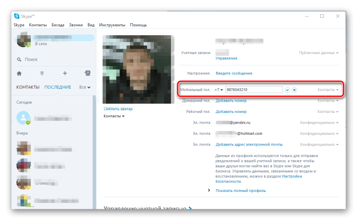Click the plus add contact icon

click(65, 73)
